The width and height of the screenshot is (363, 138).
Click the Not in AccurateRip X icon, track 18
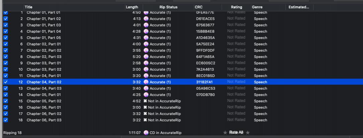pos(145,120)
